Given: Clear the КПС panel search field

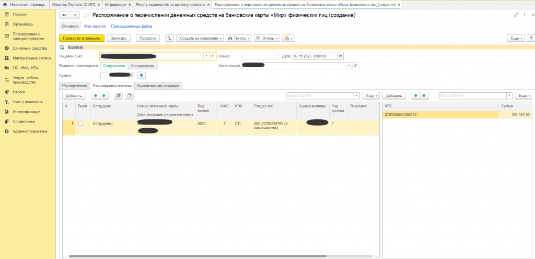Looking at the screenshot, I should (x=509, y=96).
